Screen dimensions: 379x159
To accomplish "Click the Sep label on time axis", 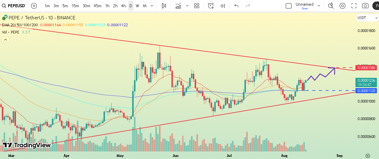I will pyautogui.click(x=339, y=156).
